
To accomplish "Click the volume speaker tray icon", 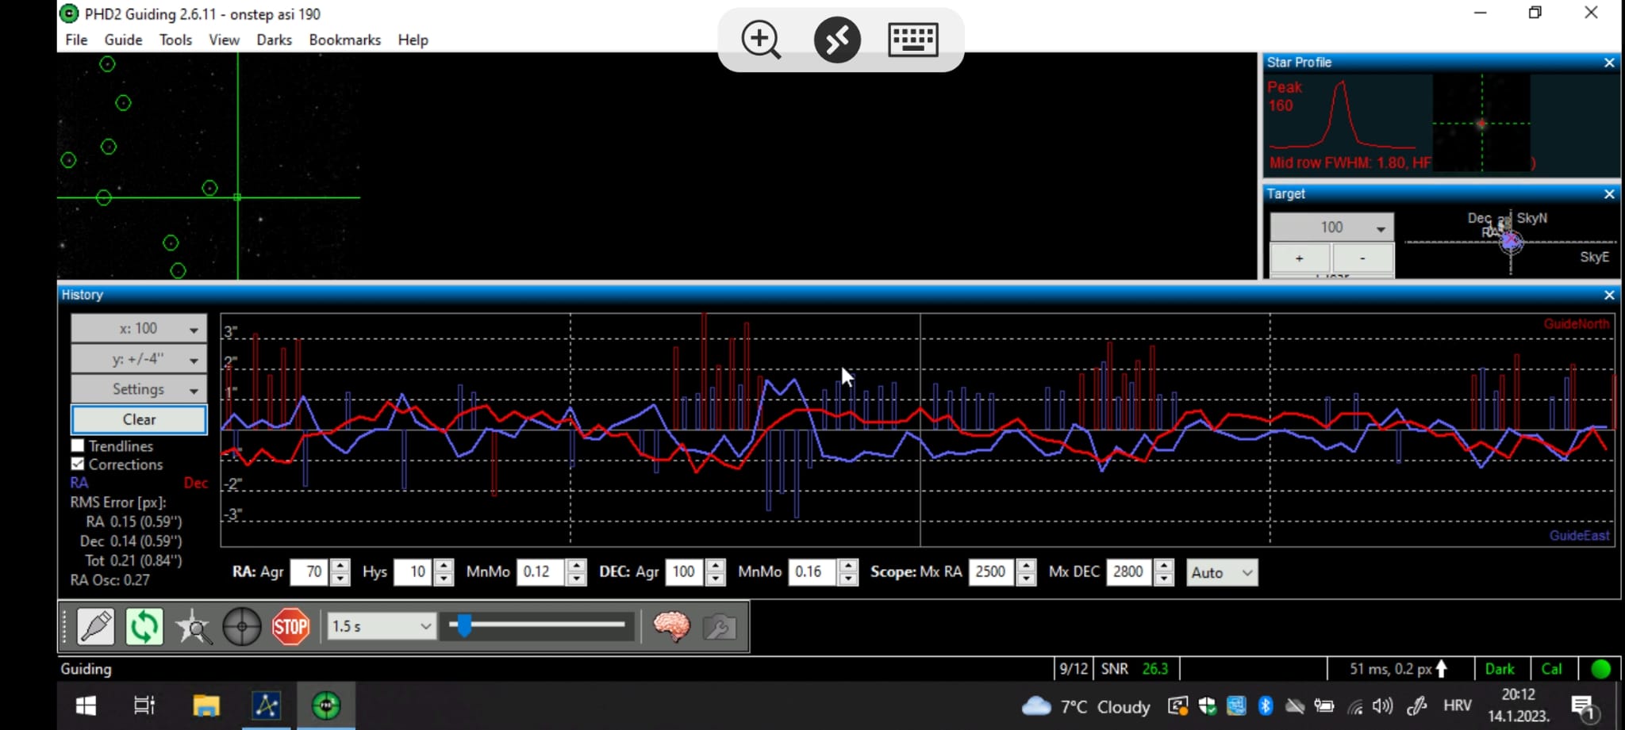I will point(1382,705).
